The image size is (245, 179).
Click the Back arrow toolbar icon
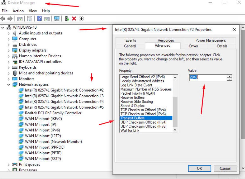(x=3, y=19)
